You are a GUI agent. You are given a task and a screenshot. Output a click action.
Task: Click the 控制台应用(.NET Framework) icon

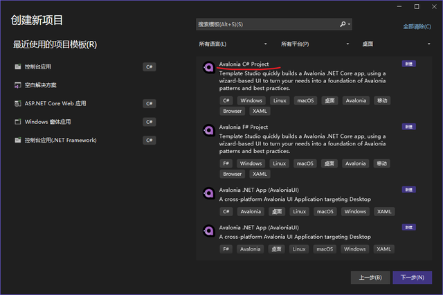coord(18,140)
